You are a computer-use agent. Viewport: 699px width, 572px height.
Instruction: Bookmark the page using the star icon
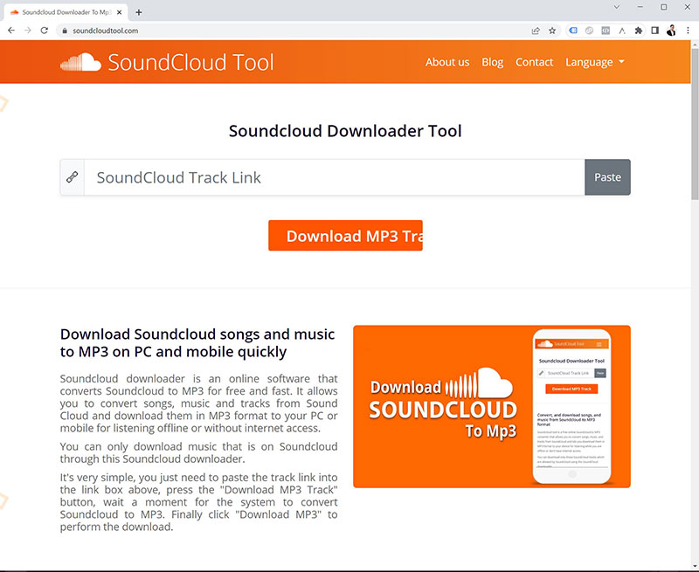(x=554, y=30)
